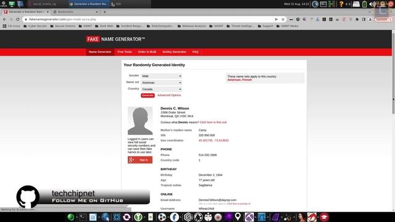
Task: Click the gray profile silhouette image
Action: coord(140,121)
